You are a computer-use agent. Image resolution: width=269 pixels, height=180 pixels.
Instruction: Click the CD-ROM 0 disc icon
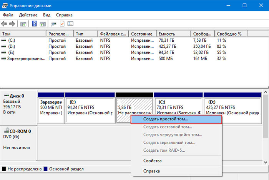(x=7, y=130)
